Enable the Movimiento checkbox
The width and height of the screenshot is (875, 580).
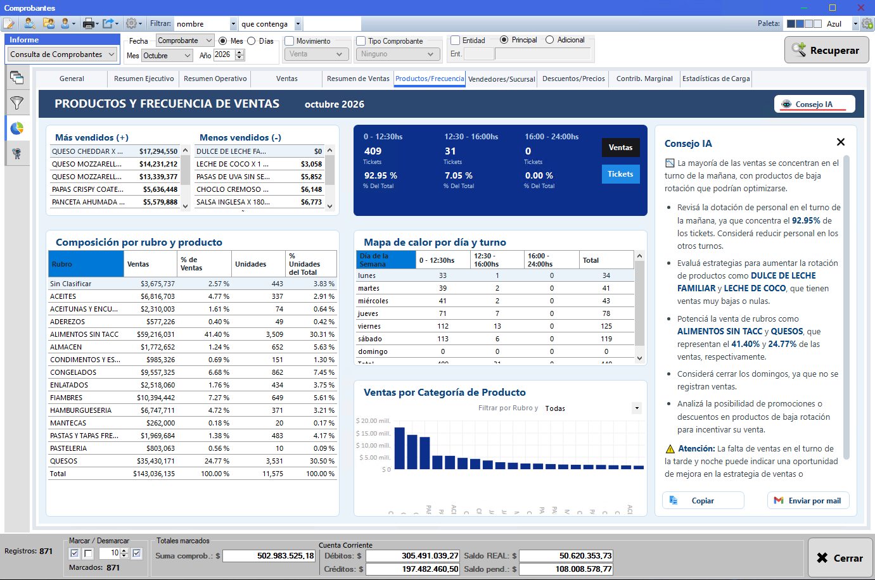pos(290,41)
